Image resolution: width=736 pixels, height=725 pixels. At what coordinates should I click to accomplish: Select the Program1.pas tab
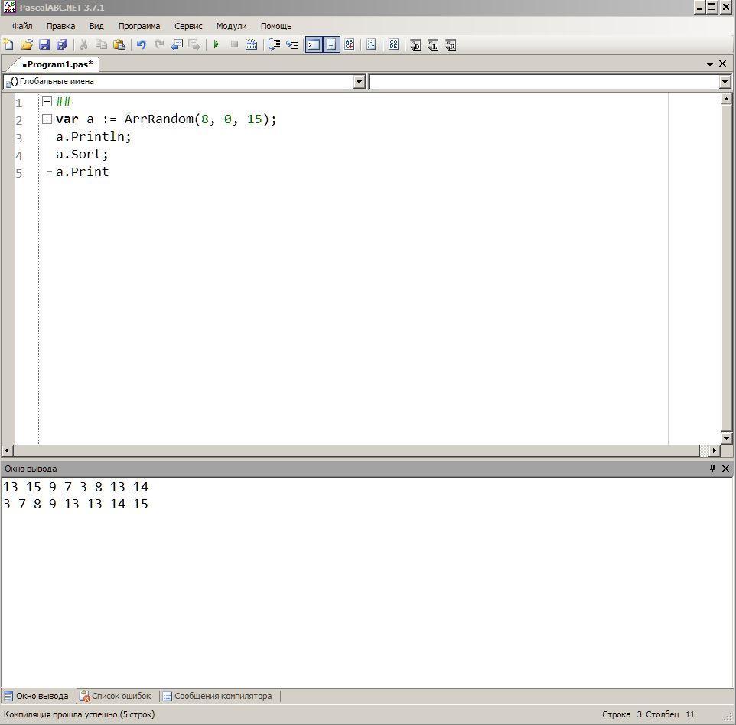point(57,64)
